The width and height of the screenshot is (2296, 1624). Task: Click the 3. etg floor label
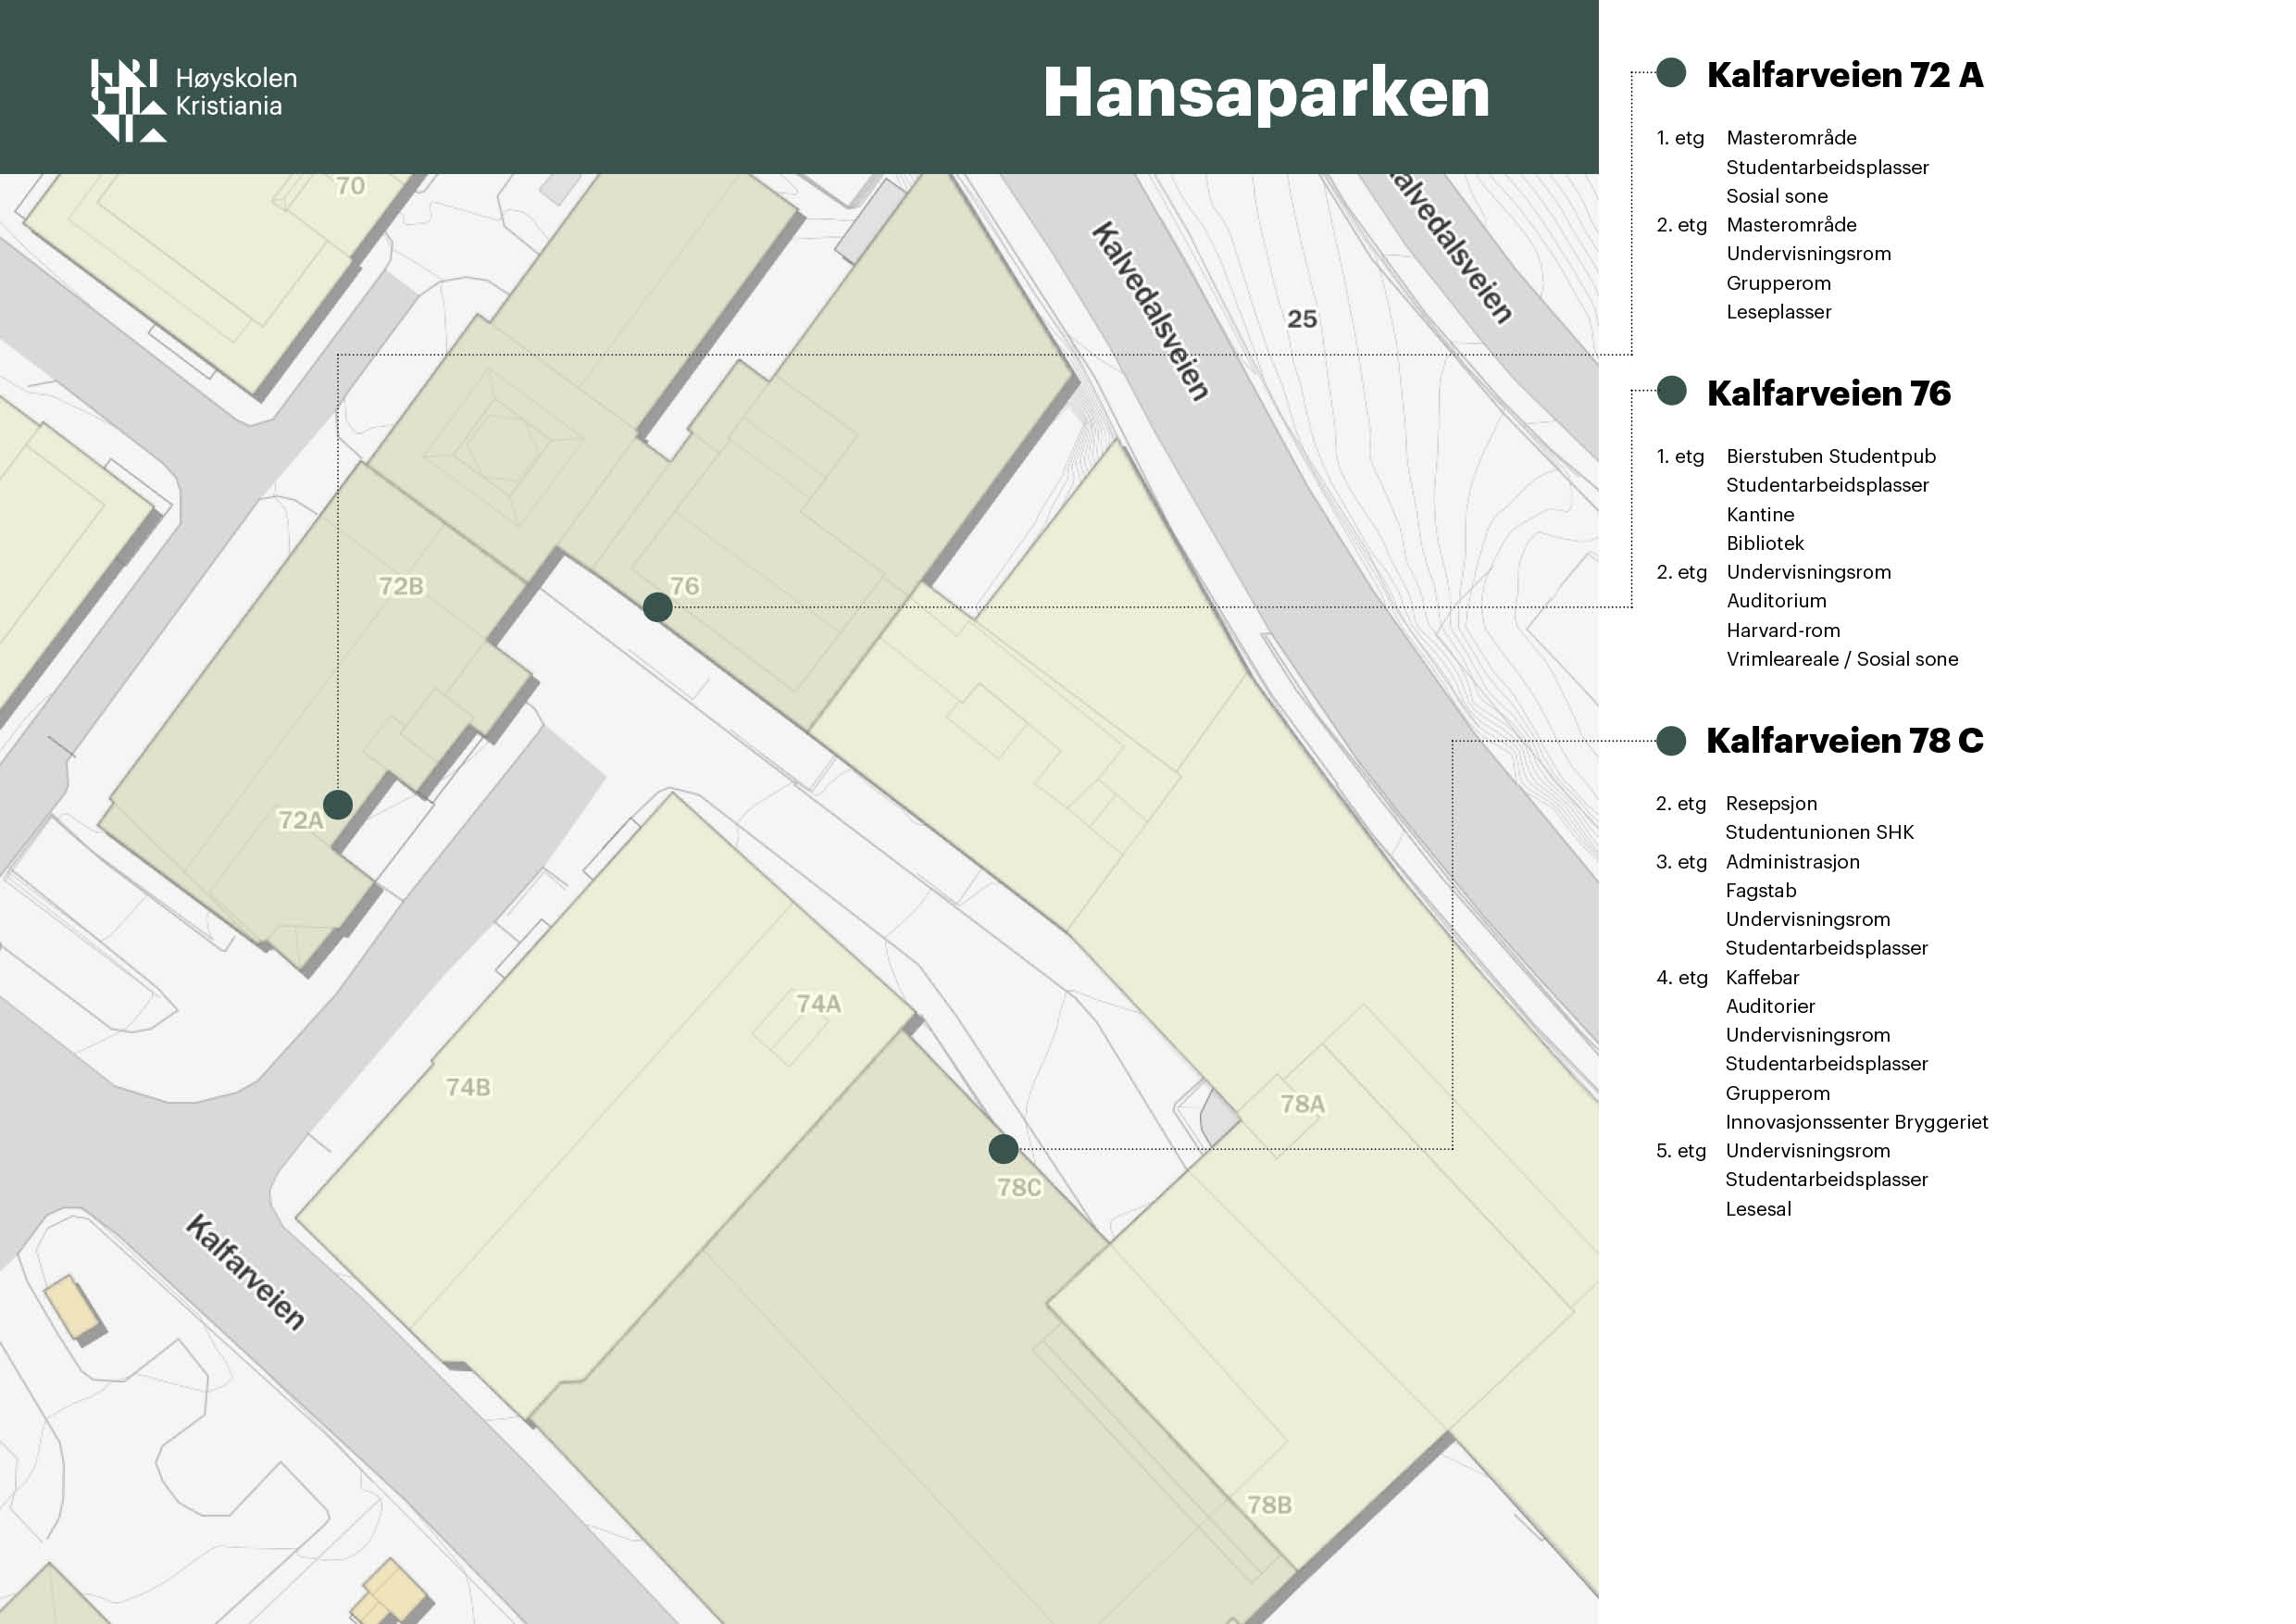pos(1682,862)
